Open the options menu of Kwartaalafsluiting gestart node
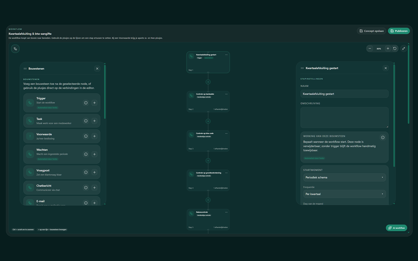The width and height of the screenshot is (418, 261). coord(226,55)
